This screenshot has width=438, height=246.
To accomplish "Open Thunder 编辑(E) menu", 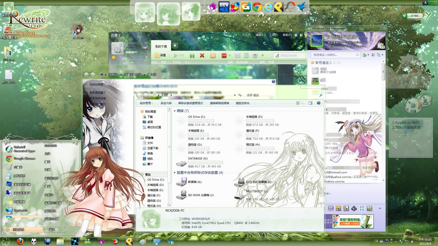I will [x=260, y=35].
